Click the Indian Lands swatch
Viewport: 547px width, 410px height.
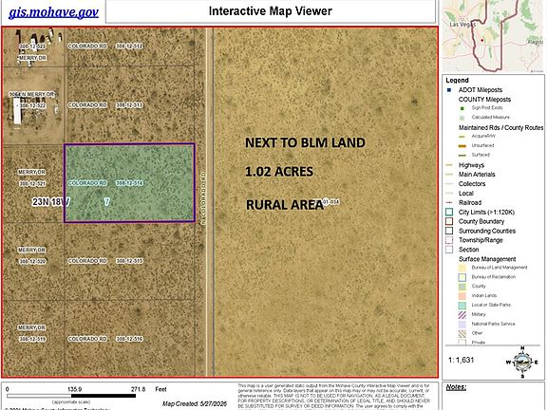click(x=462, y=296)
